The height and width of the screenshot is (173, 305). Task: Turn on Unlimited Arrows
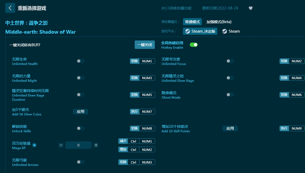pos(80,162)
